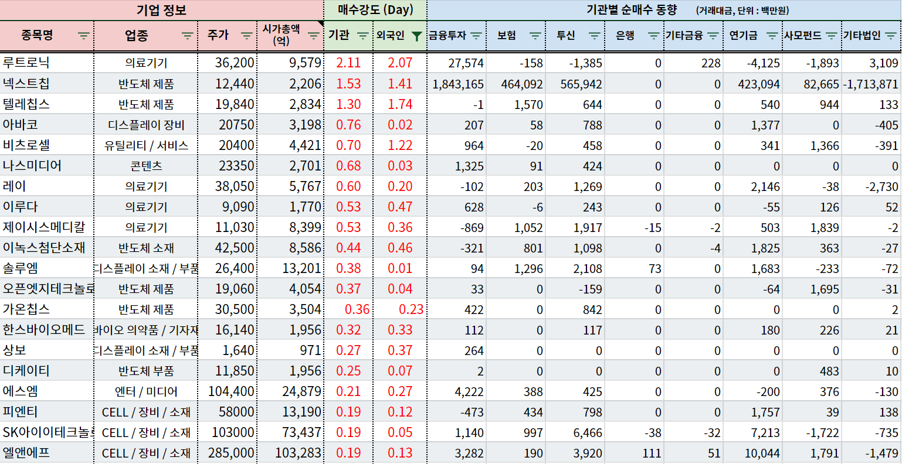The height and width of the screenshot is (464, 902).
Task: Open the 투신 column filter
Action: pyautogui.click(x=595, y=36)
